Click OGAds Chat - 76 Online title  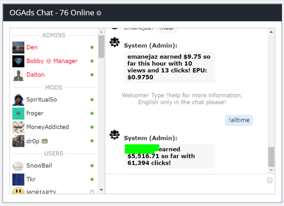[52, 13]
